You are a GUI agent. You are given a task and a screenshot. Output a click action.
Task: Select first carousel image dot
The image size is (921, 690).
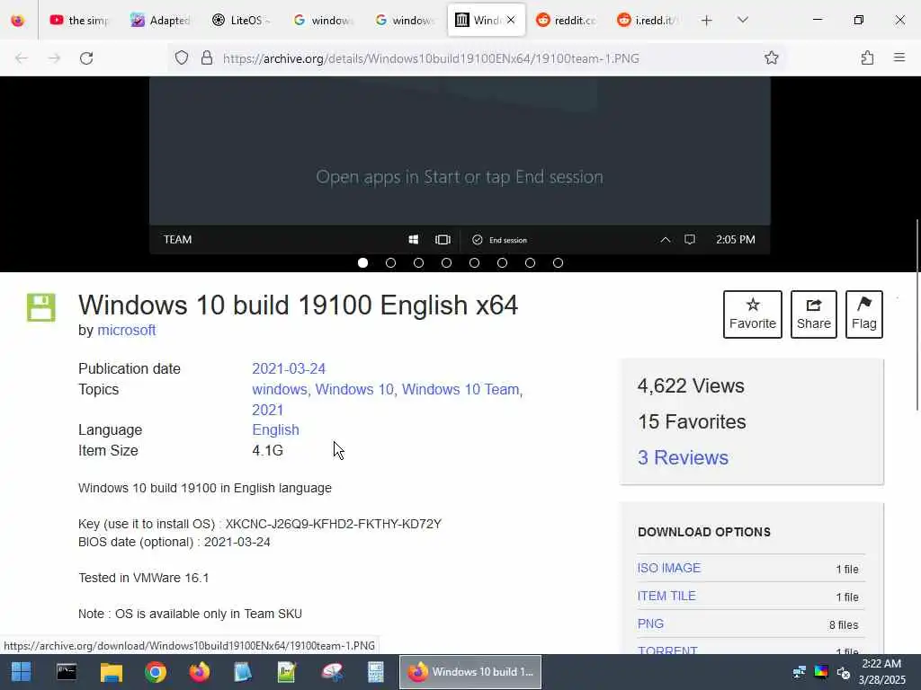pos(363,263)
